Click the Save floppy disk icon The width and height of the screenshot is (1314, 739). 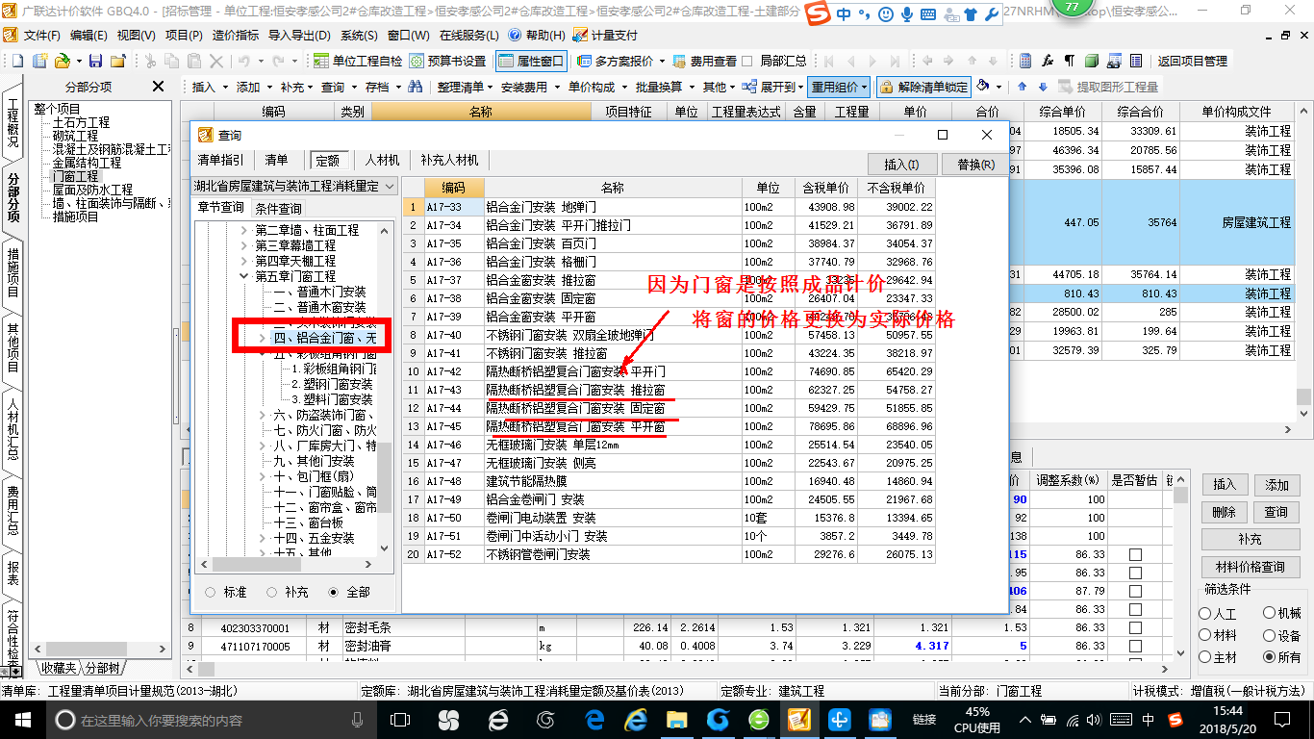97,61
